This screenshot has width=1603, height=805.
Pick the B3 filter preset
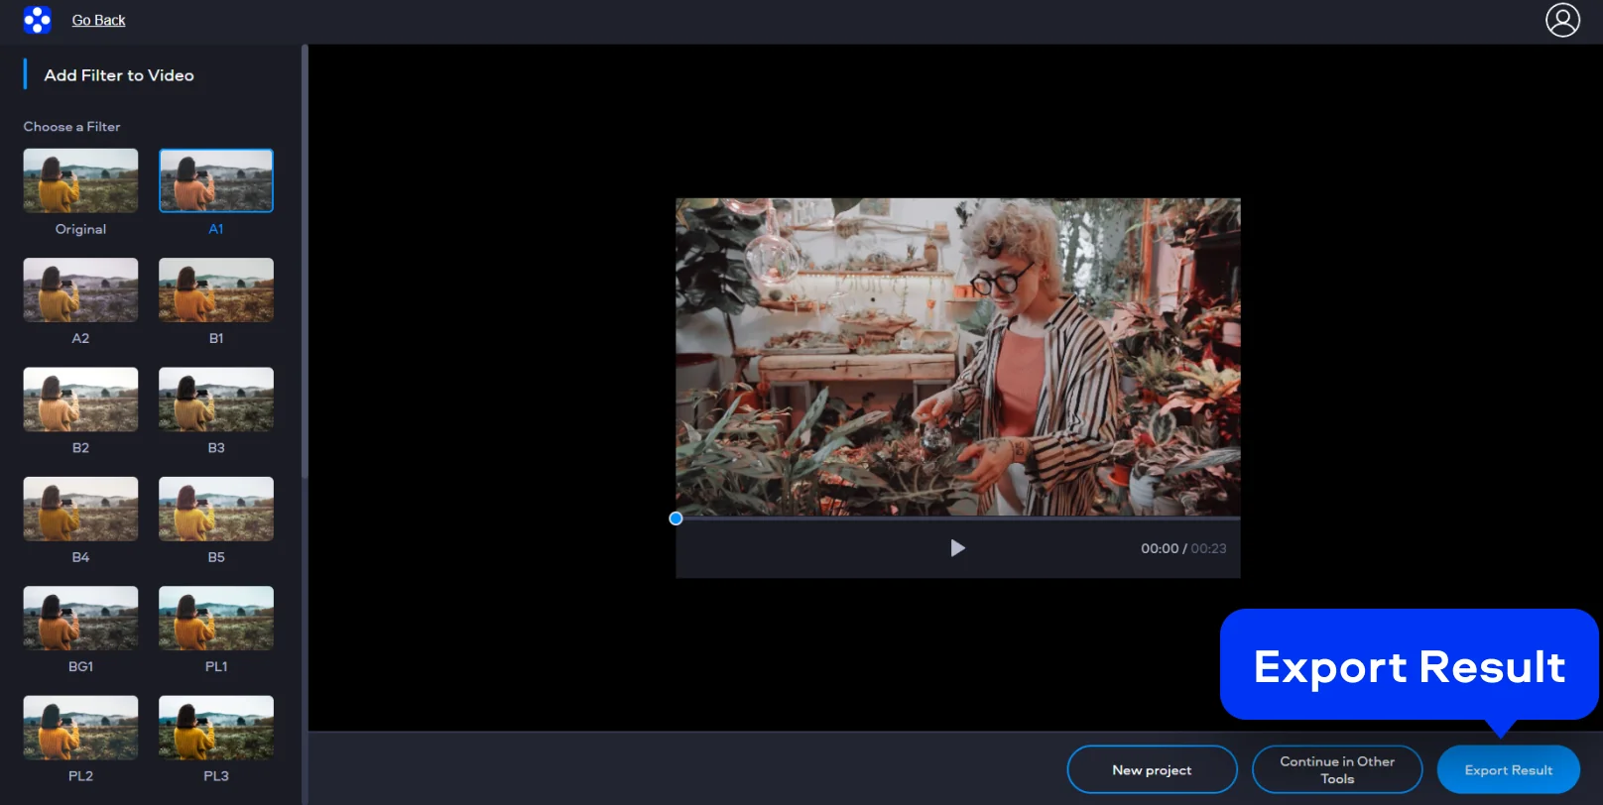(x=216, y=400)
